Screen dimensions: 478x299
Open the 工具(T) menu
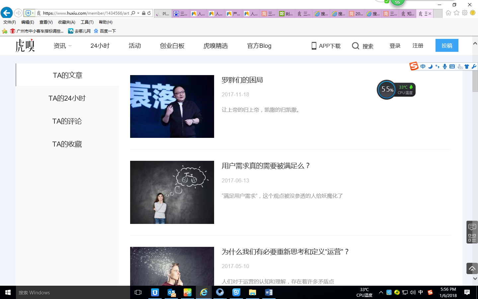(87, 22)
